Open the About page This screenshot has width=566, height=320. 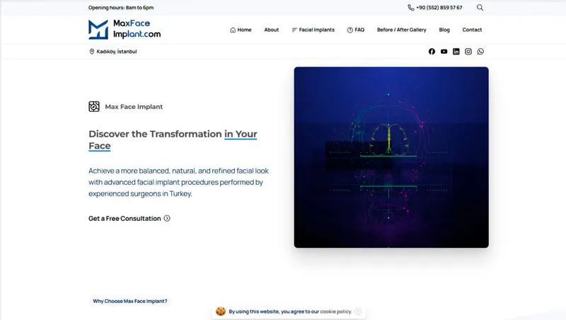[x=272, y=30]
